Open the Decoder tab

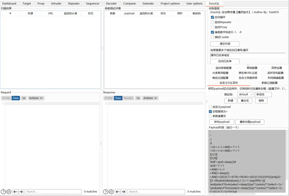[x=111, y=3]
